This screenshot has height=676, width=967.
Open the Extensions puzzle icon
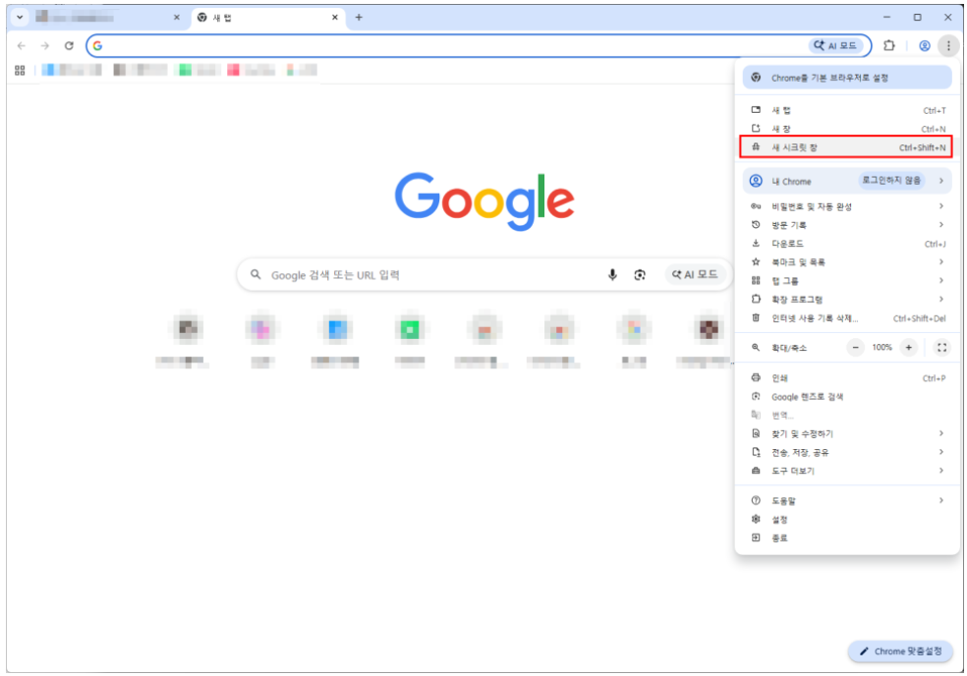click(x=889, y=46)
